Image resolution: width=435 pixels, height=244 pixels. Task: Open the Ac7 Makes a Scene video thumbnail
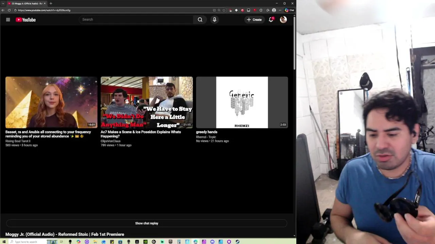tap(146, 102)
